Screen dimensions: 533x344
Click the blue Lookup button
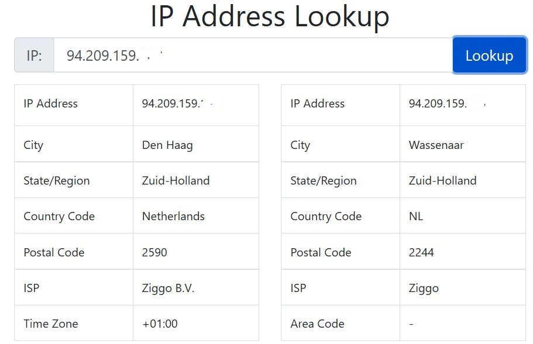click(489, 55)
